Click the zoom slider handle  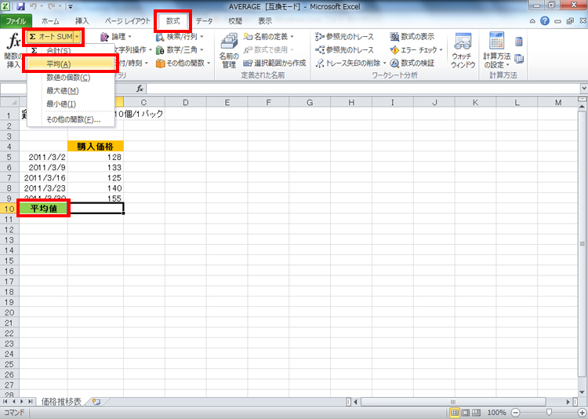pyautogui.click(x=549, y=413)
